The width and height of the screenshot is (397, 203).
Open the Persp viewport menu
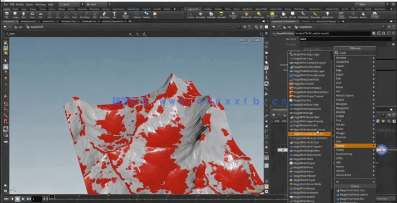243,40
